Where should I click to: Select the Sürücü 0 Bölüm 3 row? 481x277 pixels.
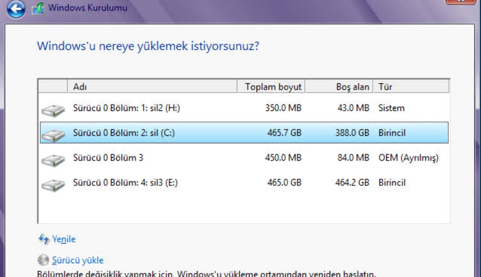[244, 158]
